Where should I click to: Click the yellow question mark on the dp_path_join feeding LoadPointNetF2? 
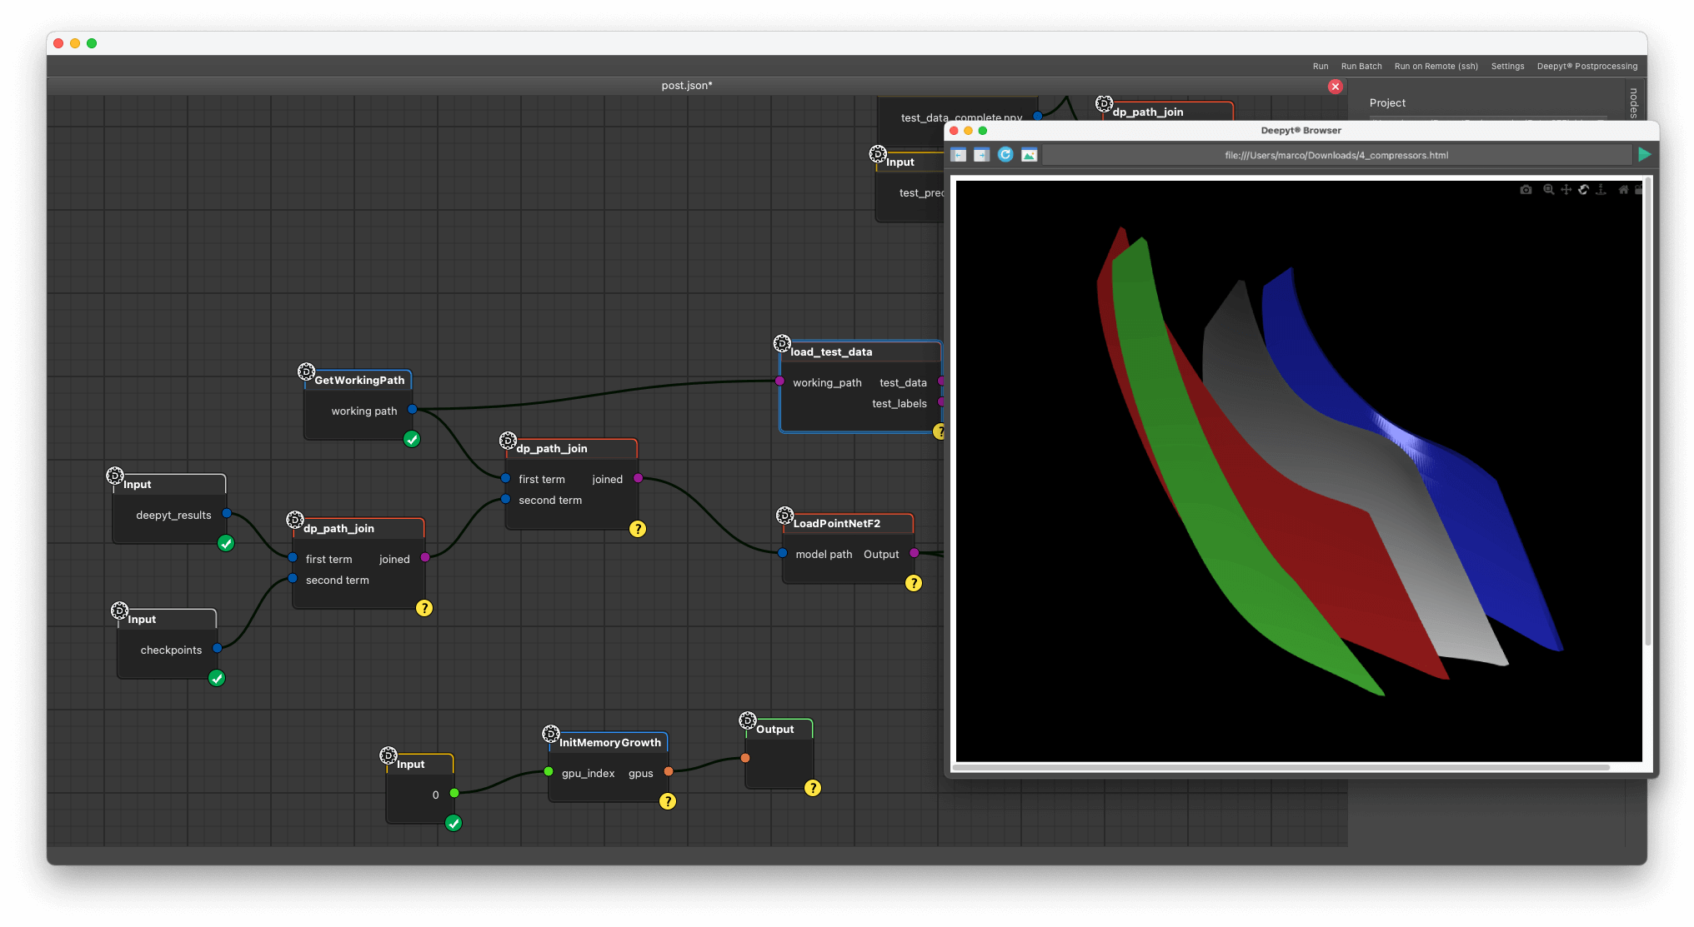[638, 529]
